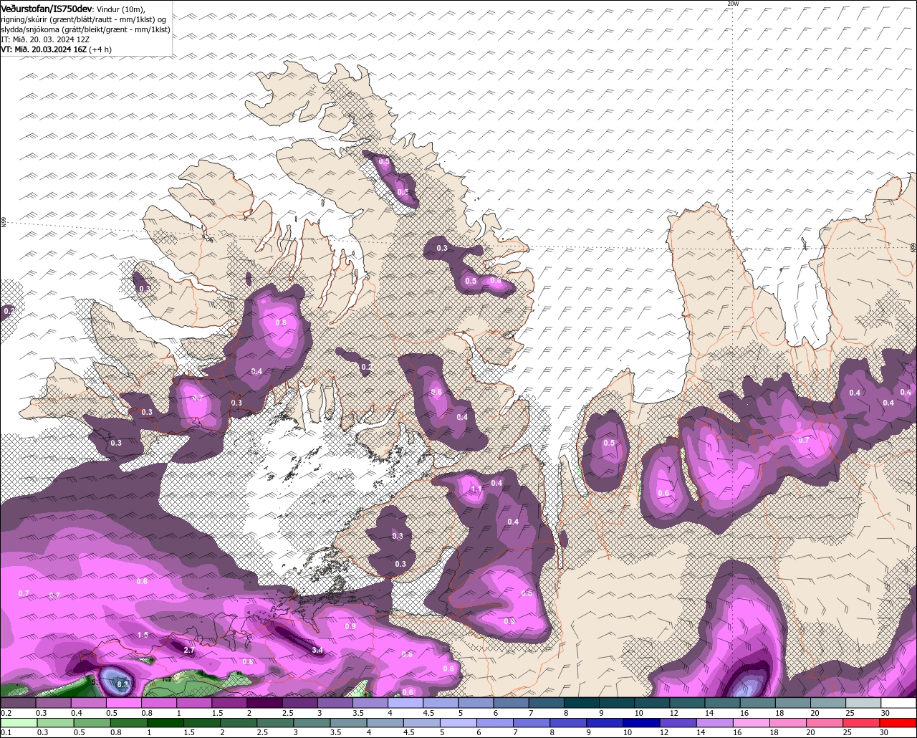Select the lower legend swatch between 3 and 3.5
The height and width of the screenshot is (738, 917).
[x=312, y=723]
